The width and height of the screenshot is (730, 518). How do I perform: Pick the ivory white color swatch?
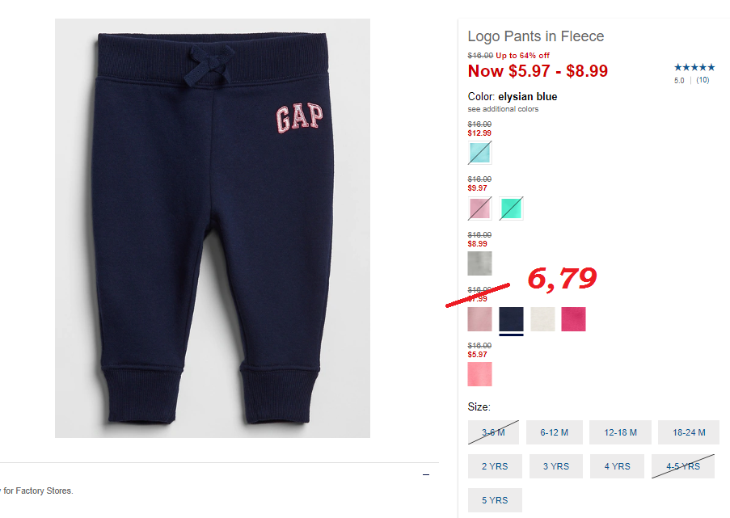pyautogui.click(x=542, y=319)
